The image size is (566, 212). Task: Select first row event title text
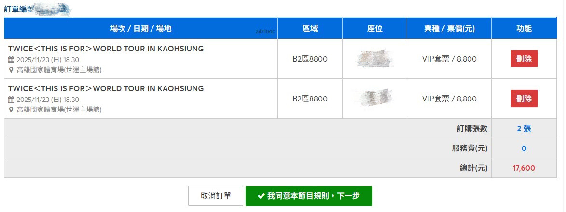(106, 49)
